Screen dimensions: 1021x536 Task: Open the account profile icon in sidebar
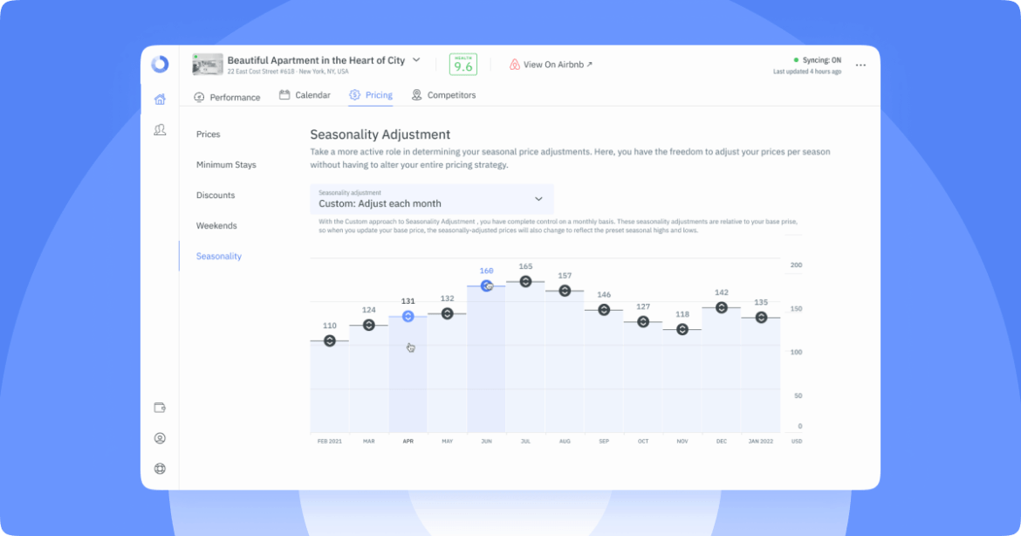coord(160,438)
